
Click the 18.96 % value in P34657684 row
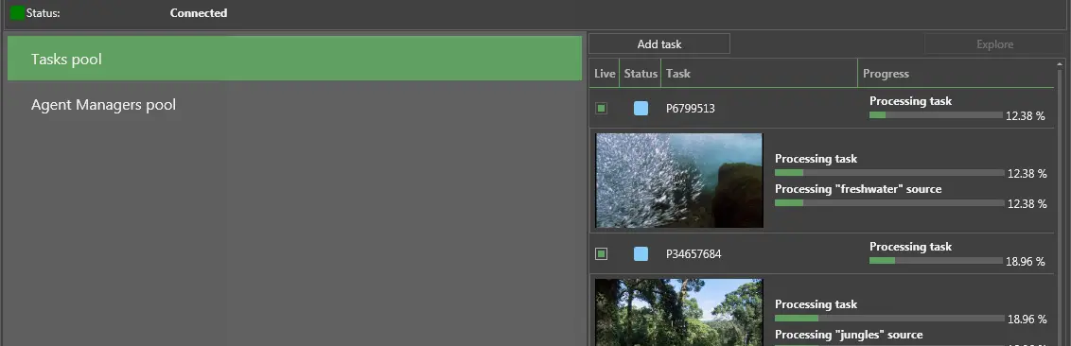1026,261
